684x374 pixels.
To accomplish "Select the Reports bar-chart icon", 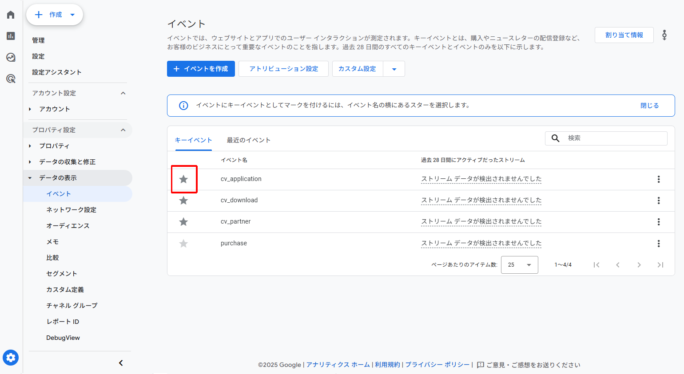I will (x=10, y=36).
